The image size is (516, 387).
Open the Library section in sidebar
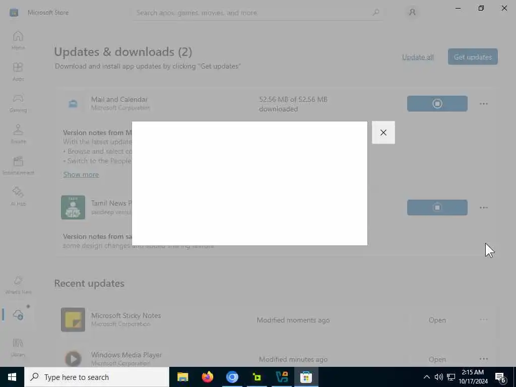18,347
